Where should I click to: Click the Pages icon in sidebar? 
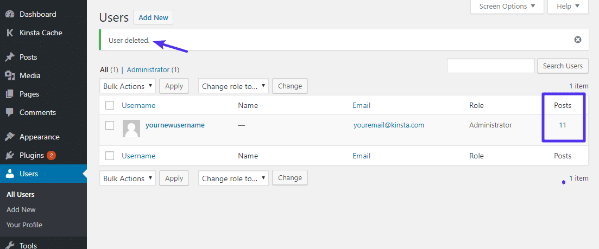coord(10,94)
